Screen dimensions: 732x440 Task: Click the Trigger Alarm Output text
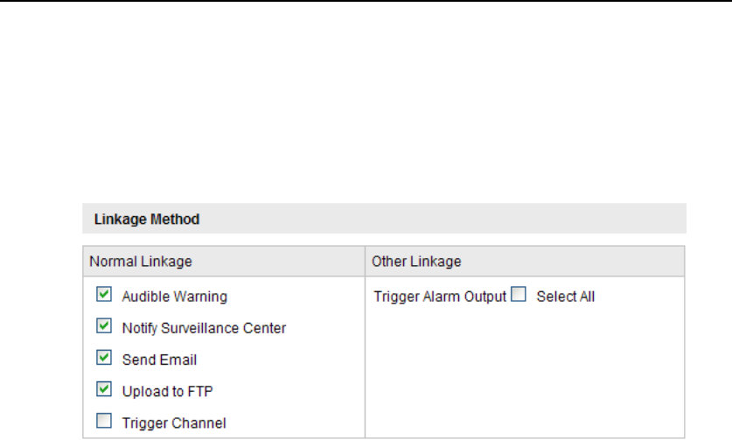440,297
